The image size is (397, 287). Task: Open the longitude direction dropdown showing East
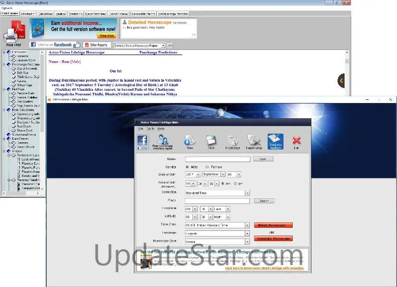pos(228,209)
